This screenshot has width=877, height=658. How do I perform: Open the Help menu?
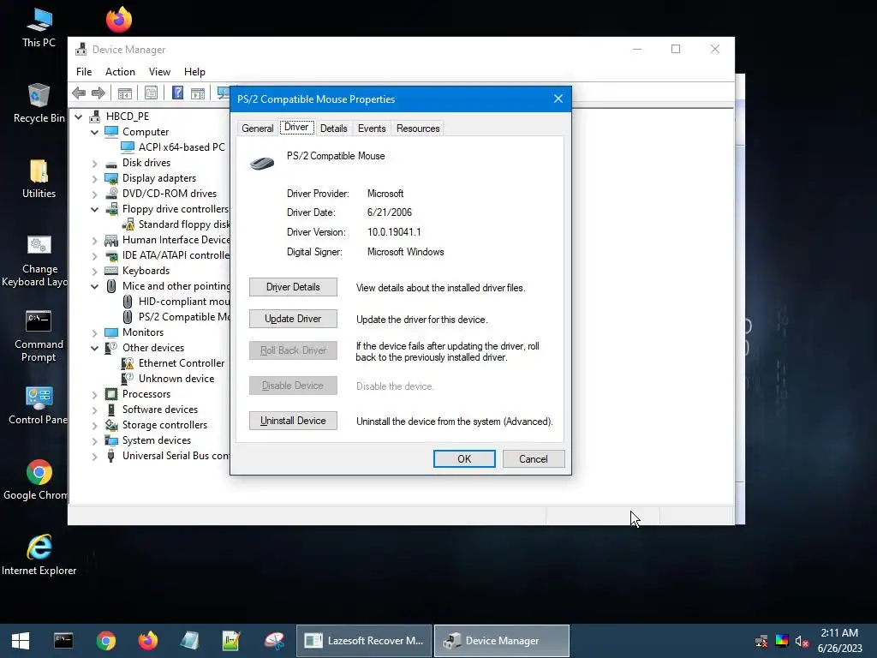(194, 72)
